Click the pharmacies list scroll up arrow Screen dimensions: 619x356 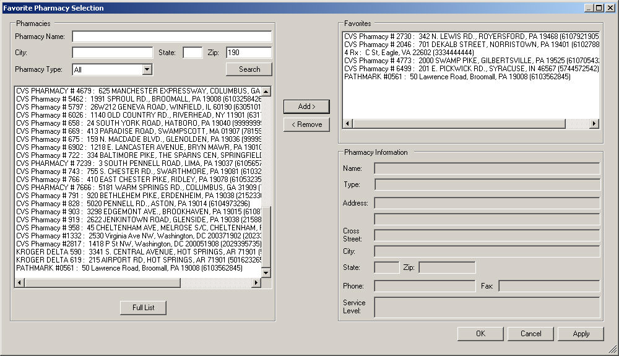[x=266, y=92]
